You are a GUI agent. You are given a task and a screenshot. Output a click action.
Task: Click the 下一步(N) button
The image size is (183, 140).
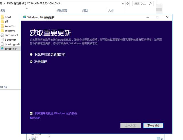[153, 125]
